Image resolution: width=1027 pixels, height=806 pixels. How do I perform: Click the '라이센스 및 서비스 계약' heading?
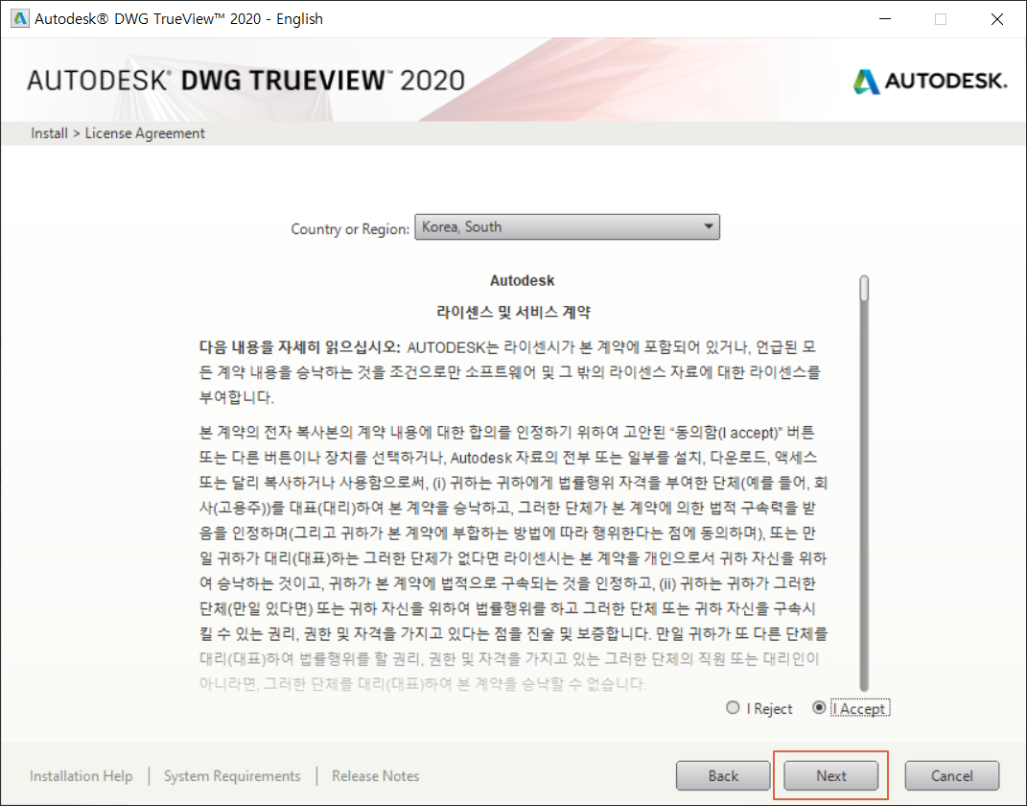514,312
